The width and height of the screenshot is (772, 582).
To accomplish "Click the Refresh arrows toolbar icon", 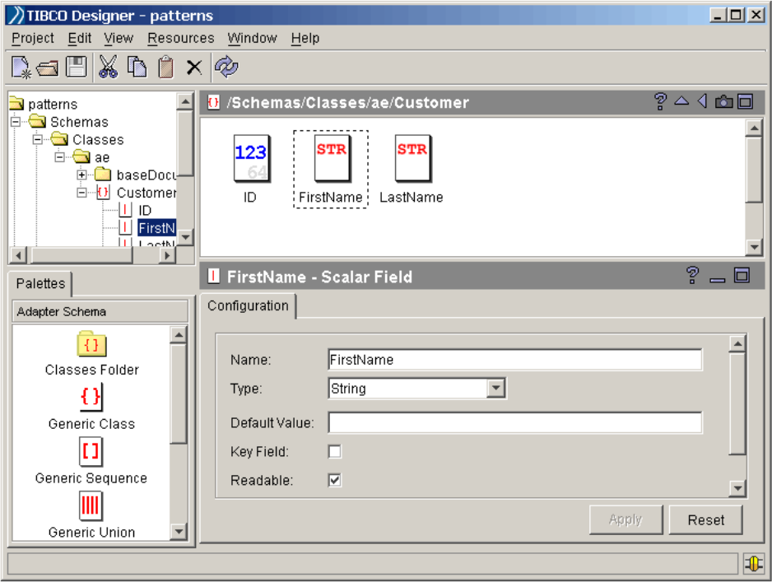I will (226, 67).
